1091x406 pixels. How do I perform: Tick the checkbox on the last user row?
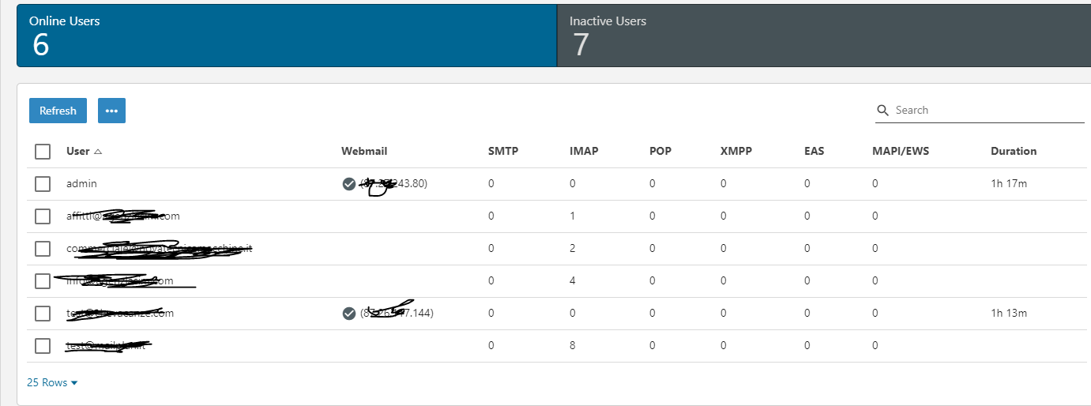coord(43,346)
